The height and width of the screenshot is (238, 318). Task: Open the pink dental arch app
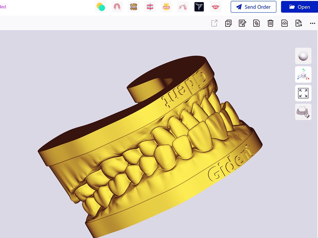117,7
